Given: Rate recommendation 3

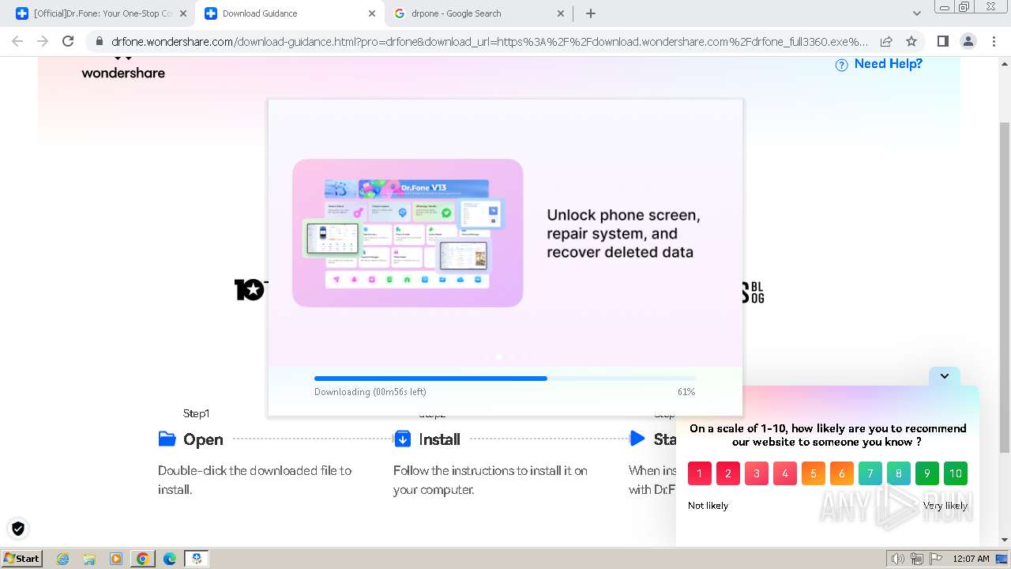Looking at the screenshot, I should (757, 473).
